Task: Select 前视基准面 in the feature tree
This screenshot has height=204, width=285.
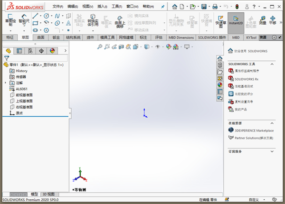Action: pyautogui.click(x=24, y=95)
